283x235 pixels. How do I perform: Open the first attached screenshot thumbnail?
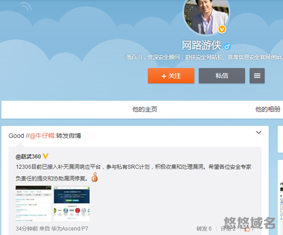(x=33, y=203)
